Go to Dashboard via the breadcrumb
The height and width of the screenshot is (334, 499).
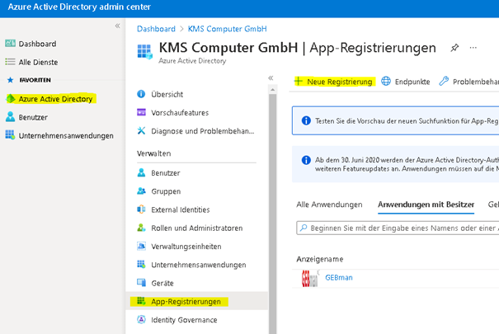156,27
